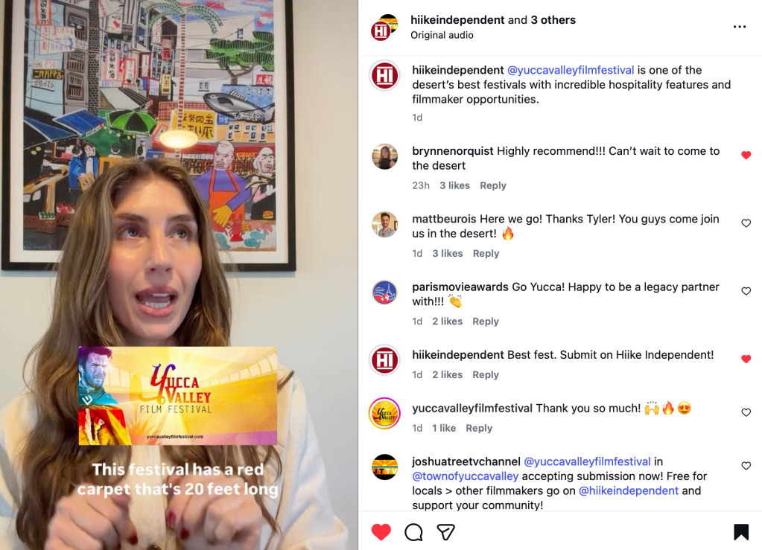Image resolution: width=762 pixels, height=550 pixels.
Task: Share post using paper plane icon
Action: click(x=445, y=532)
